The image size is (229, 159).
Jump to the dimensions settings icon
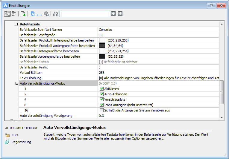(x=39, y=14)
